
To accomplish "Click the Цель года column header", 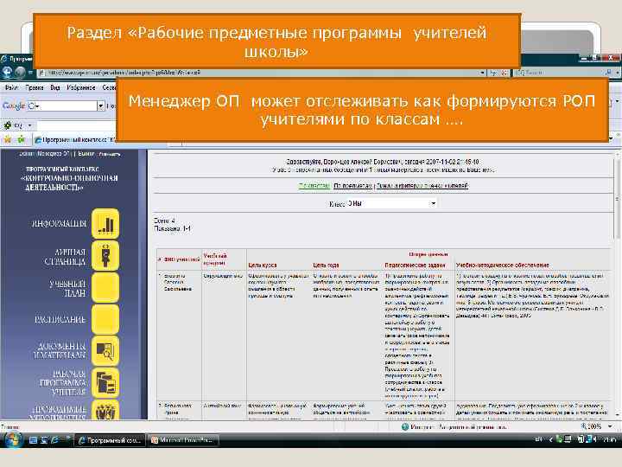I will point(326,265).
